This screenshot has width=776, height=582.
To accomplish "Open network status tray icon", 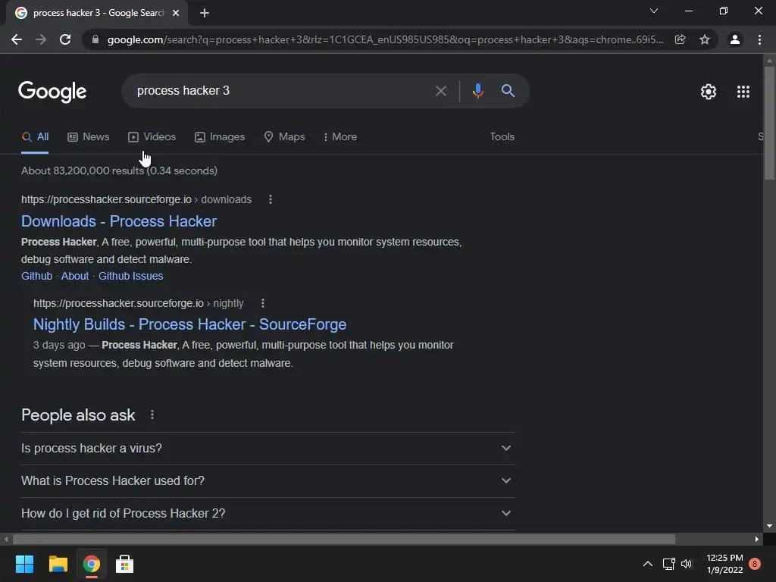I will coord(668,564).
